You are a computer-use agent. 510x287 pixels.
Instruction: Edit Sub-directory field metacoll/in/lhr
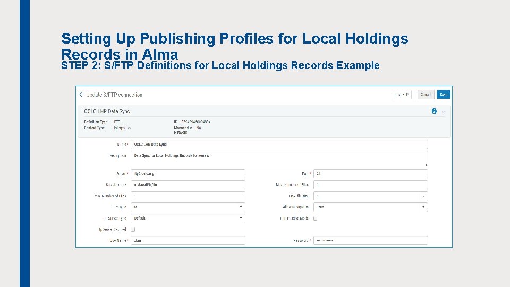coord(188,185)
